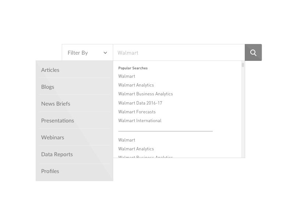
Task: Pick the News Briefs filter option
Action: (75, 103)
